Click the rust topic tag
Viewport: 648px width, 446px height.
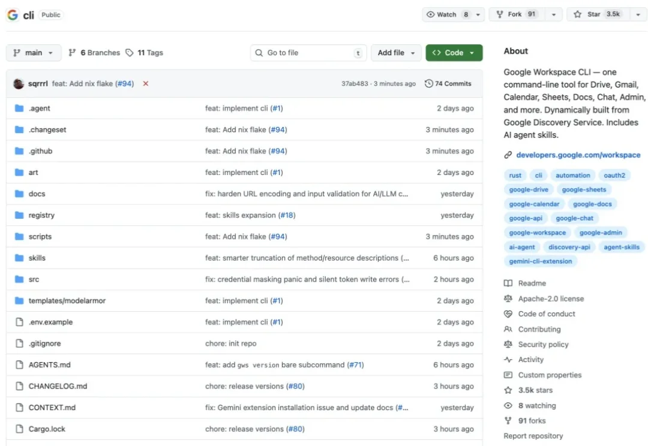pos(515,175)
